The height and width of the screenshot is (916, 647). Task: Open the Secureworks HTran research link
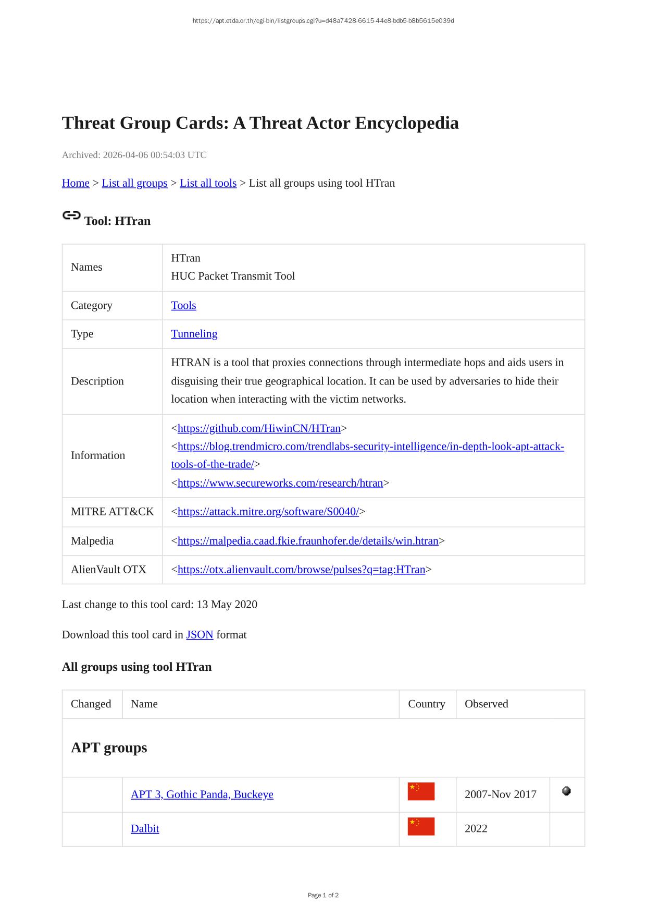click(280, 483)
